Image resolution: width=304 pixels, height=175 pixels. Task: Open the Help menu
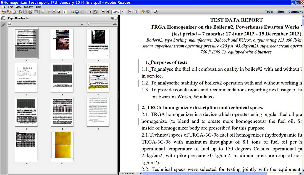[x=39, y=7]
